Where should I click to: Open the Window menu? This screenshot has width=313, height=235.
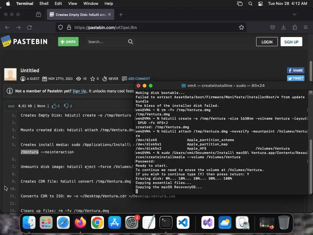point(91,4)
